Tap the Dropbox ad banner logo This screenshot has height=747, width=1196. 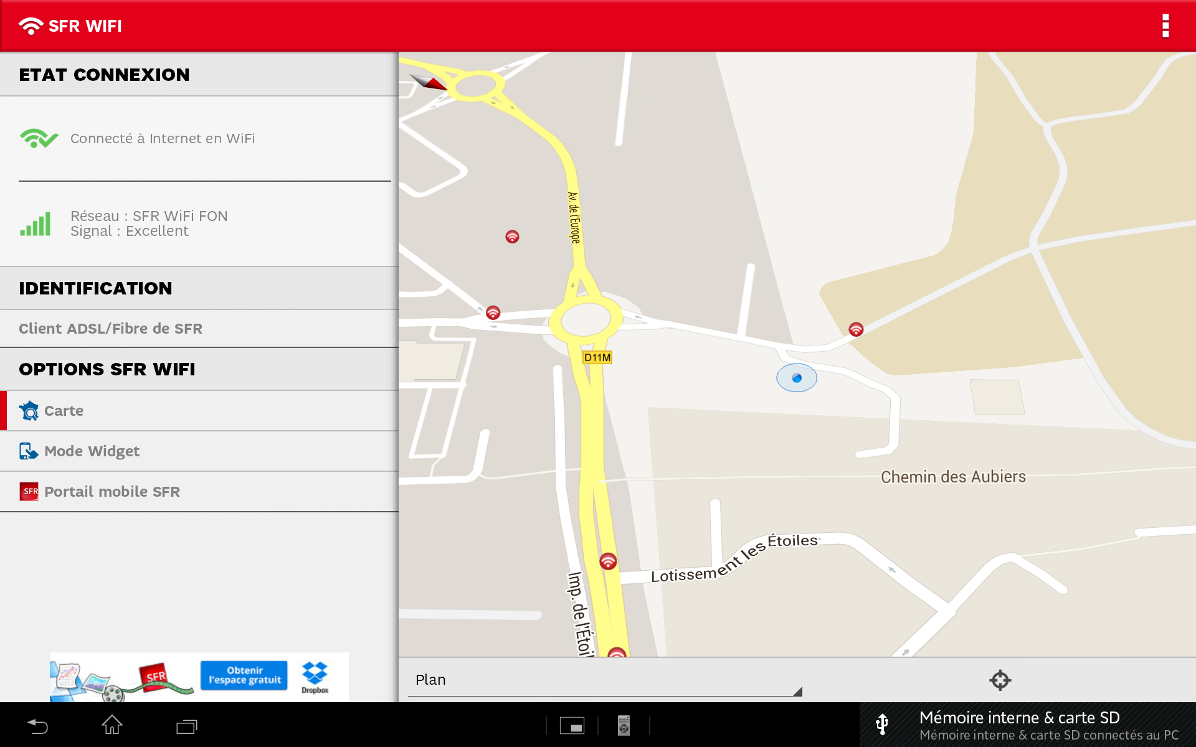tap(315, 676)
